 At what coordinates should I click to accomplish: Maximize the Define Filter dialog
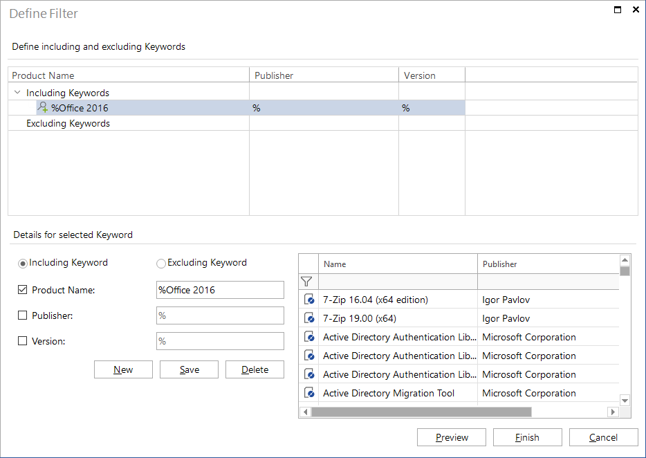tap(618, 10)
